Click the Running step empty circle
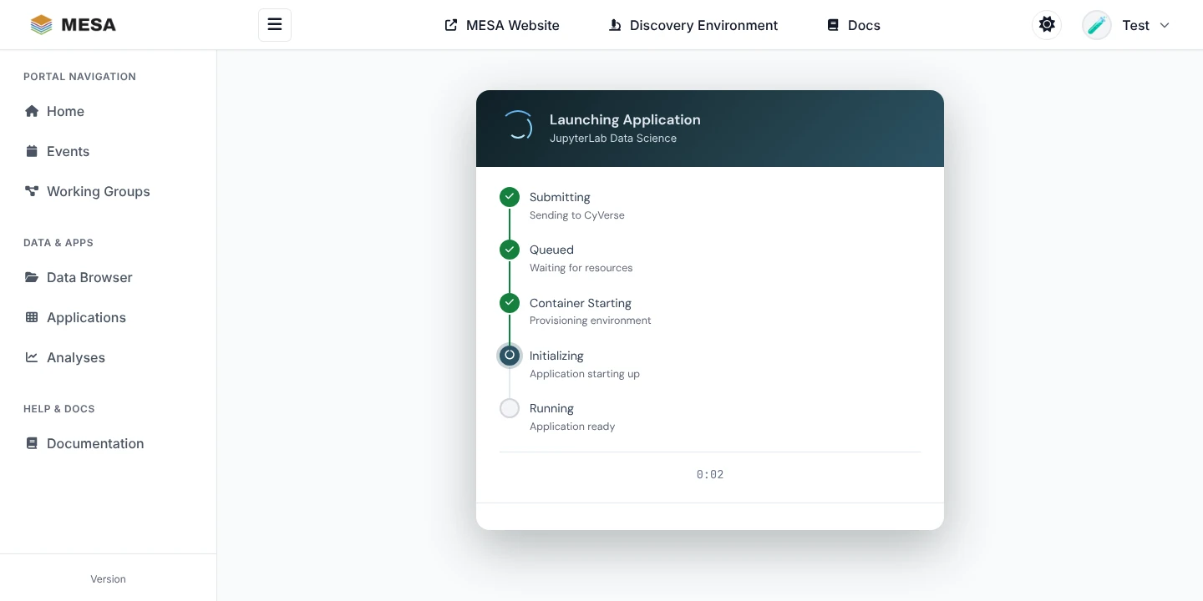1203x601 pixels. coord(510,408)
